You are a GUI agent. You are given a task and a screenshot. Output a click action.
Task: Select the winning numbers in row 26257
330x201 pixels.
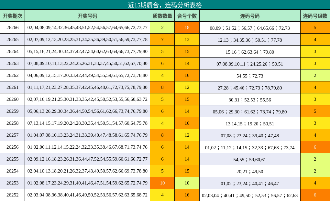point(87,135)
